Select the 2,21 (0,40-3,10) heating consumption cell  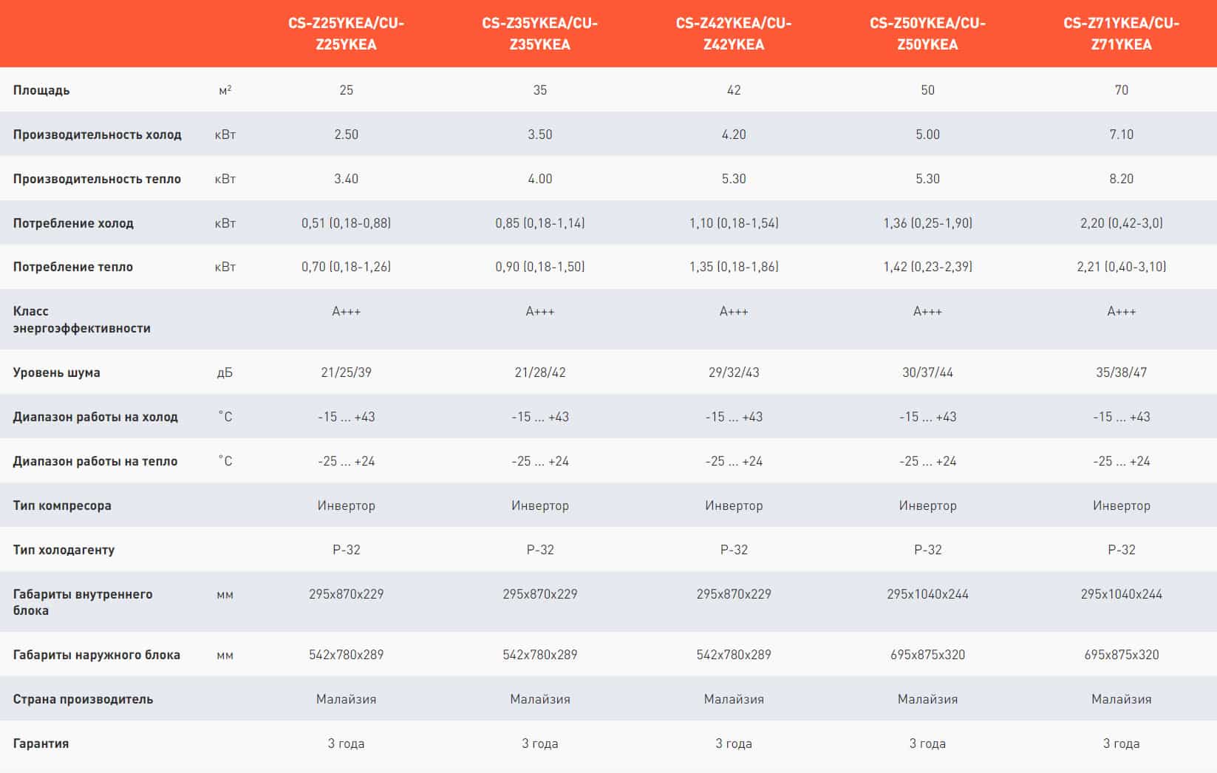[x=1121, y=267]
